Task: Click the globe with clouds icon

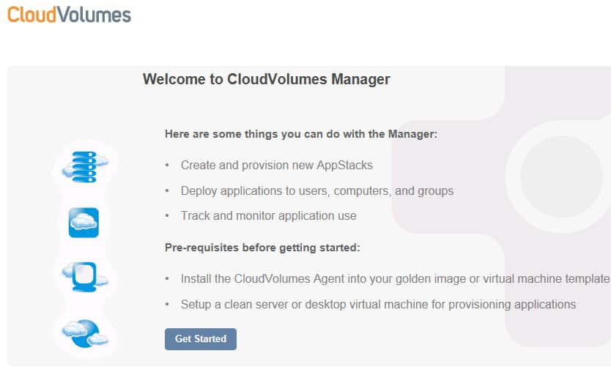Action: [85, 334]
